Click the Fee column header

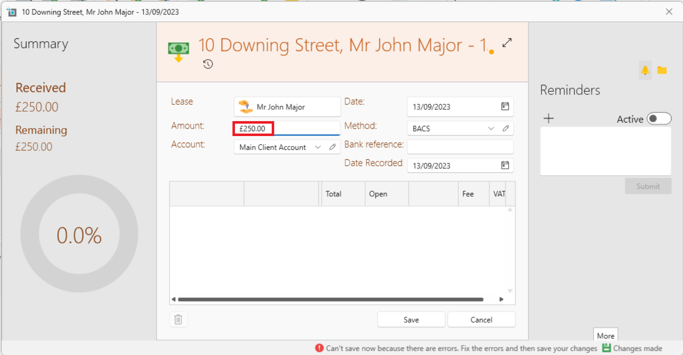pos(473,194)
